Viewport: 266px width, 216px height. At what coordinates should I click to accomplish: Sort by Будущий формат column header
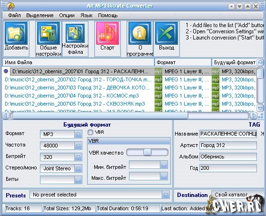coord(234,62)
